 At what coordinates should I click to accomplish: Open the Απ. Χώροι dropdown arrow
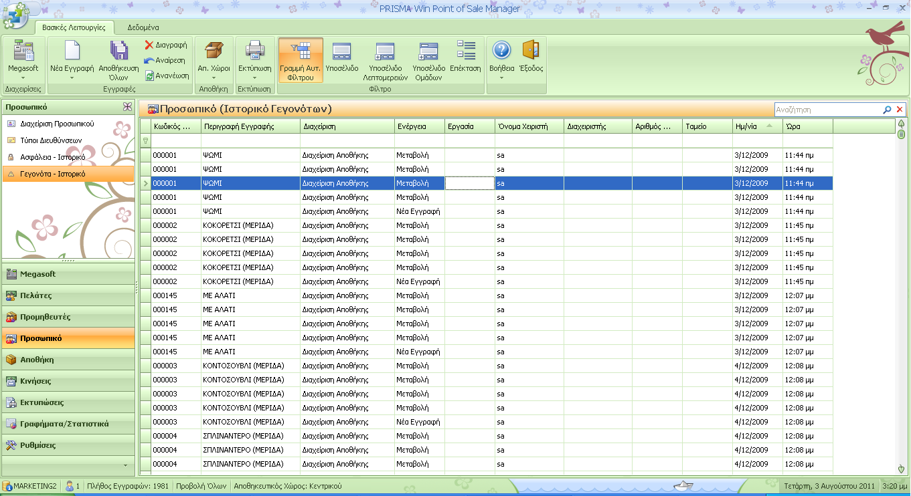tap(214, 78)
